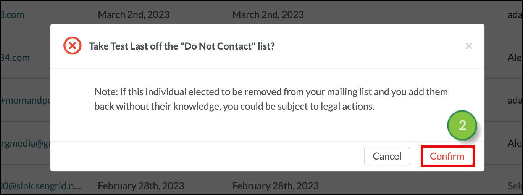Screen dimensions: 523x195
Task: Click the "Do Not Contact" dialog title text
Action: pyautogui.click(x=182, y=46)
